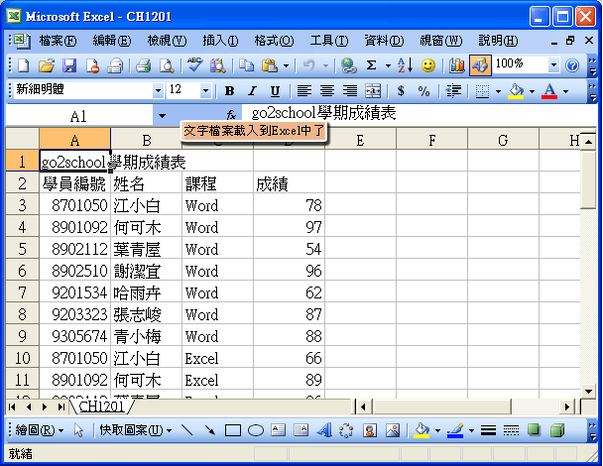603x466 pixels.
Task: Click the Select All corner button
Action: click(22, 139)
